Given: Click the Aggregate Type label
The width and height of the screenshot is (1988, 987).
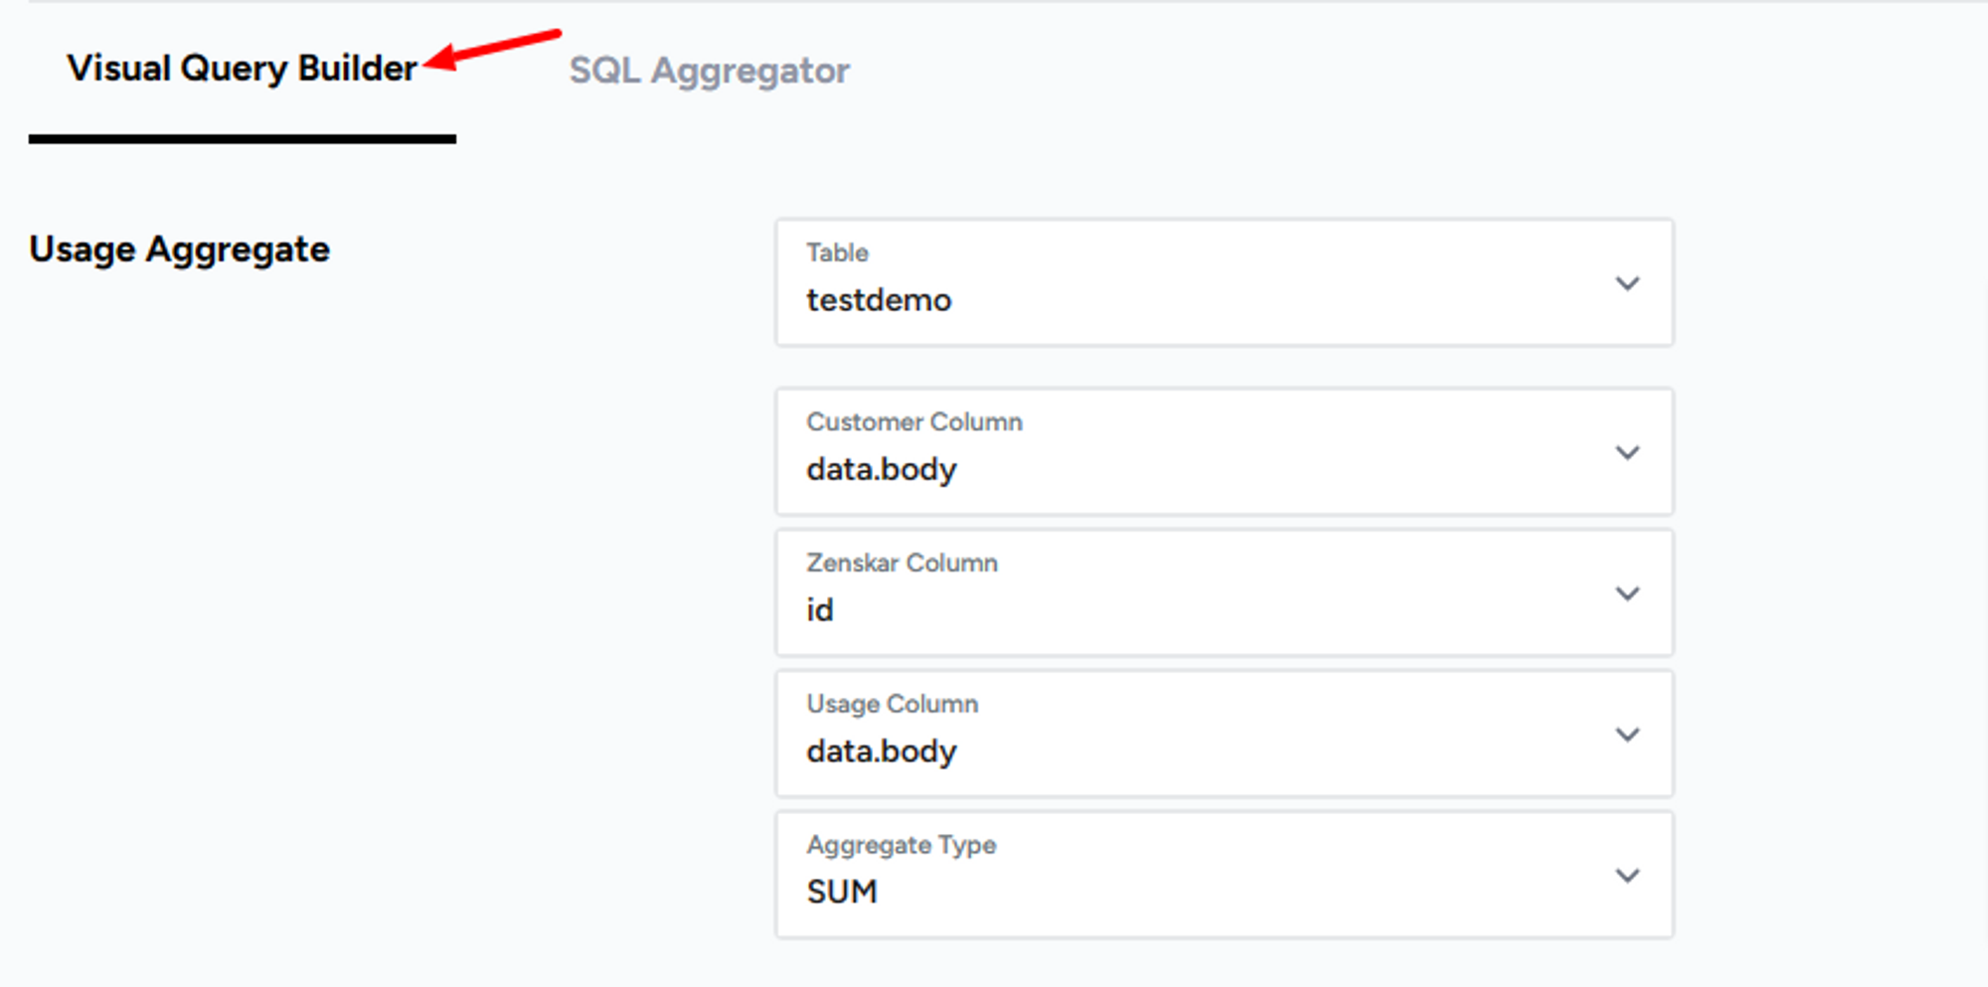Looking at the screenshot, I should point(902,845).
